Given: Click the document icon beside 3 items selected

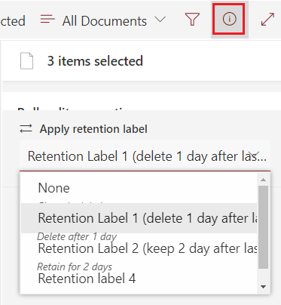Looking at the screenshot, I should pyautogui.click(x=26, y=60).
